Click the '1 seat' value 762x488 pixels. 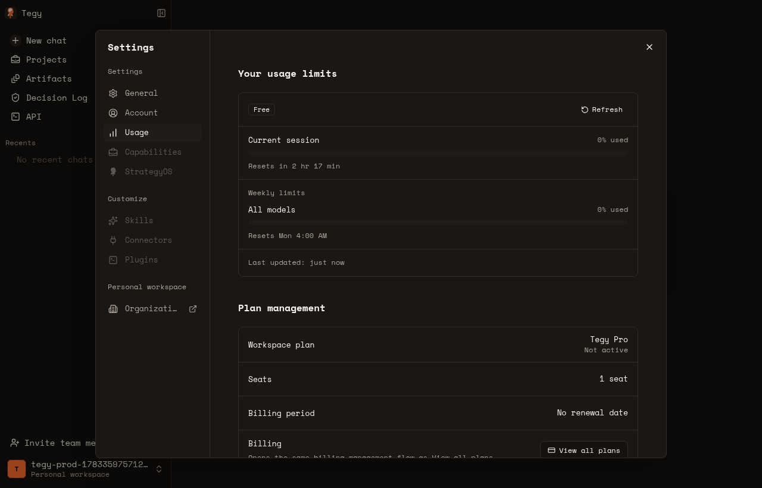point(614,379)
